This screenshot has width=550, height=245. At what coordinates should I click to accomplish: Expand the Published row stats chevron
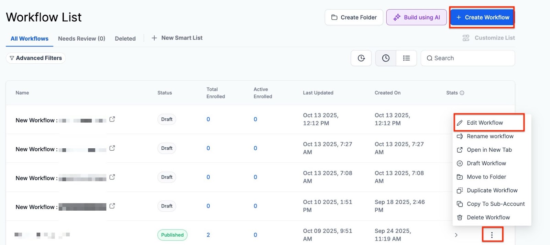(456, 235)
